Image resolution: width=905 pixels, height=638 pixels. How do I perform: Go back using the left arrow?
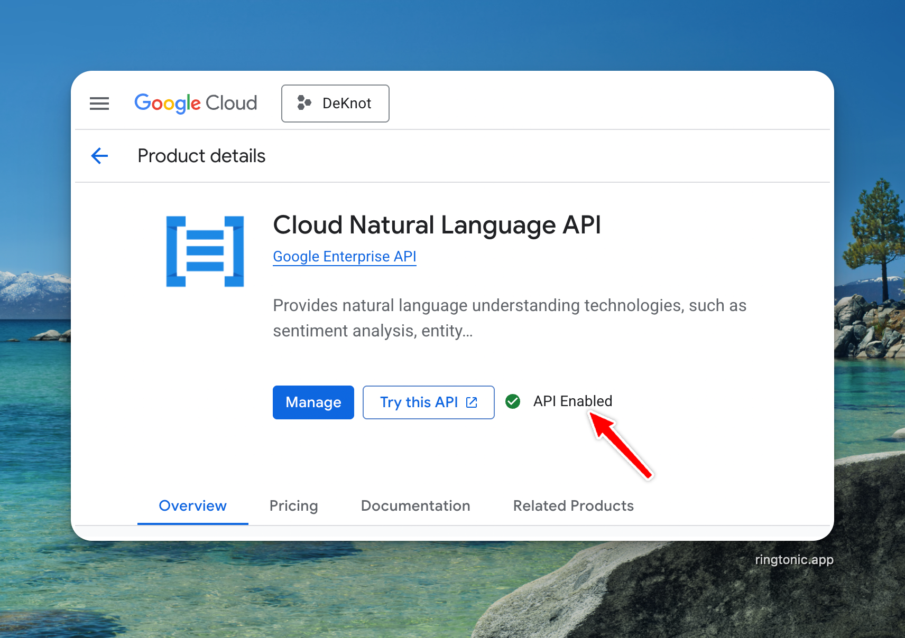click(x=99, y=156)
